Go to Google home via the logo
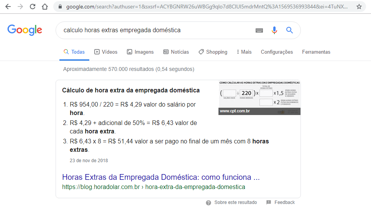Viewport: 371px width, 217px height. [x=25, y=30]
